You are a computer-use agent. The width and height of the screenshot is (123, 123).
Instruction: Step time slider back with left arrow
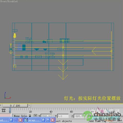1,105
